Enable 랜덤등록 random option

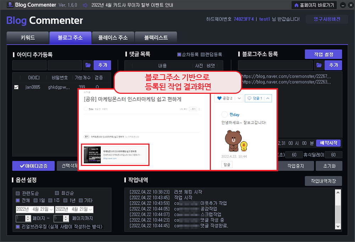(x=203, y=54)
